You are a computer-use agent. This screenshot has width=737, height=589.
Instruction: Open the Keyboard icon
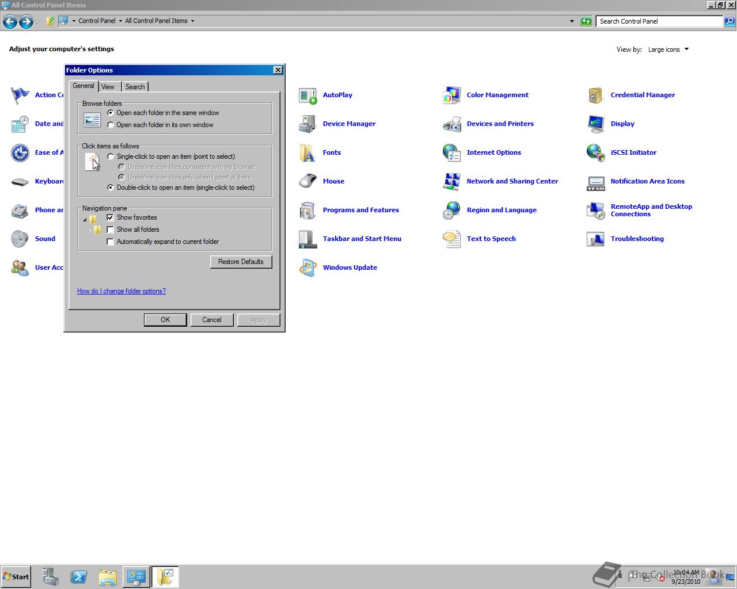20,182
